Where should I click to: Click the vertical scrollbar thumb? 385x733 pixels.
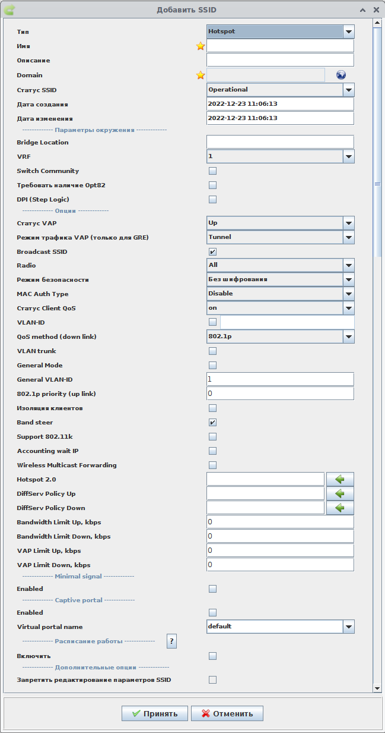[x=377, y=184]
